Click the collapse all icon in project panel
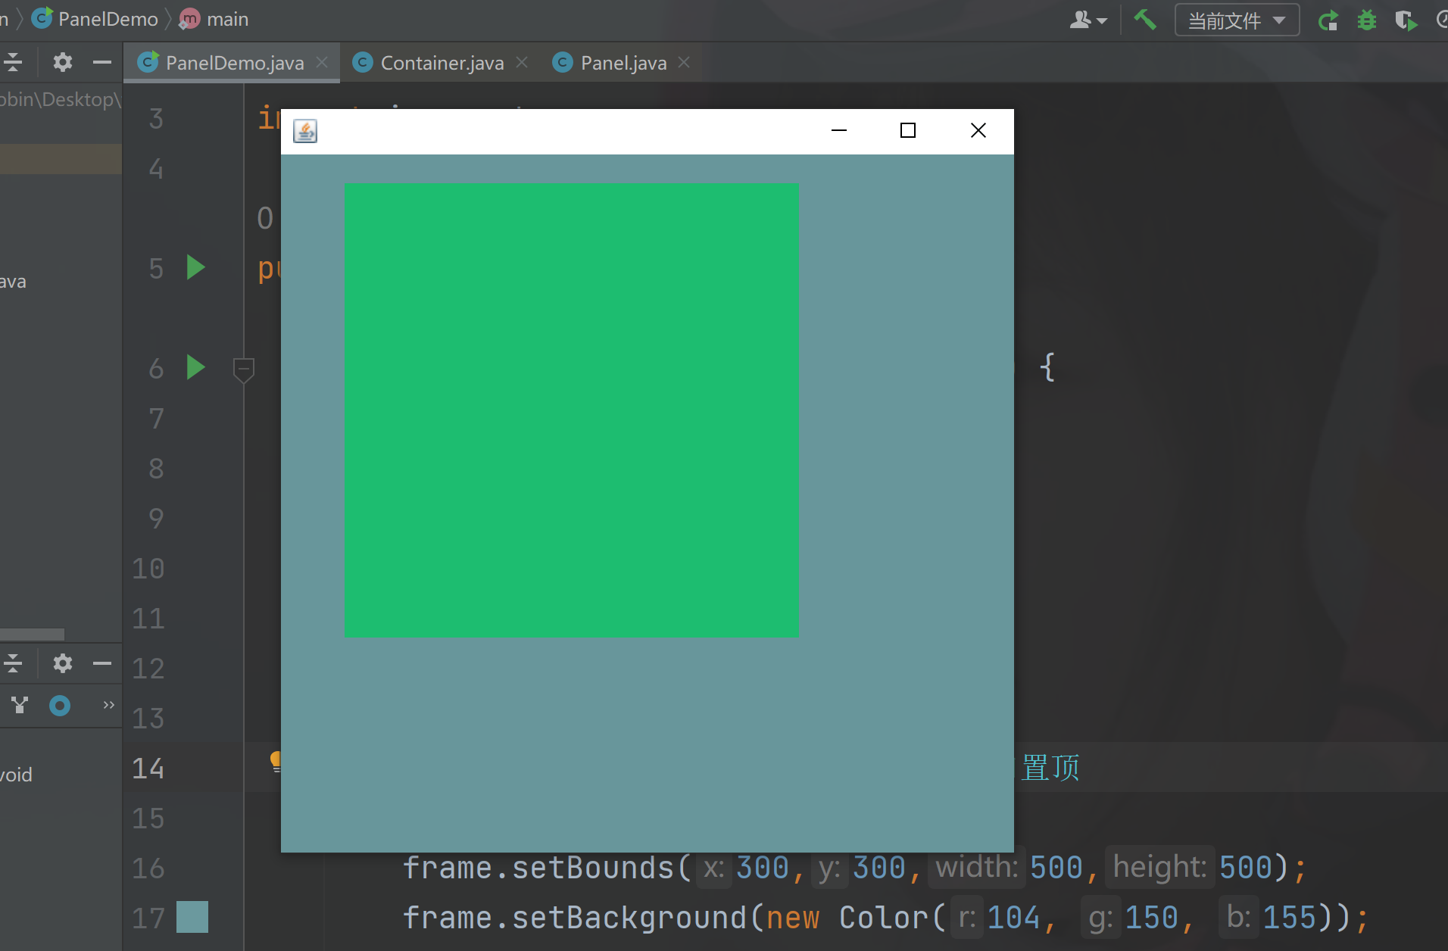The width and height of the screenshot is (1448, 951). pos(13,61)
